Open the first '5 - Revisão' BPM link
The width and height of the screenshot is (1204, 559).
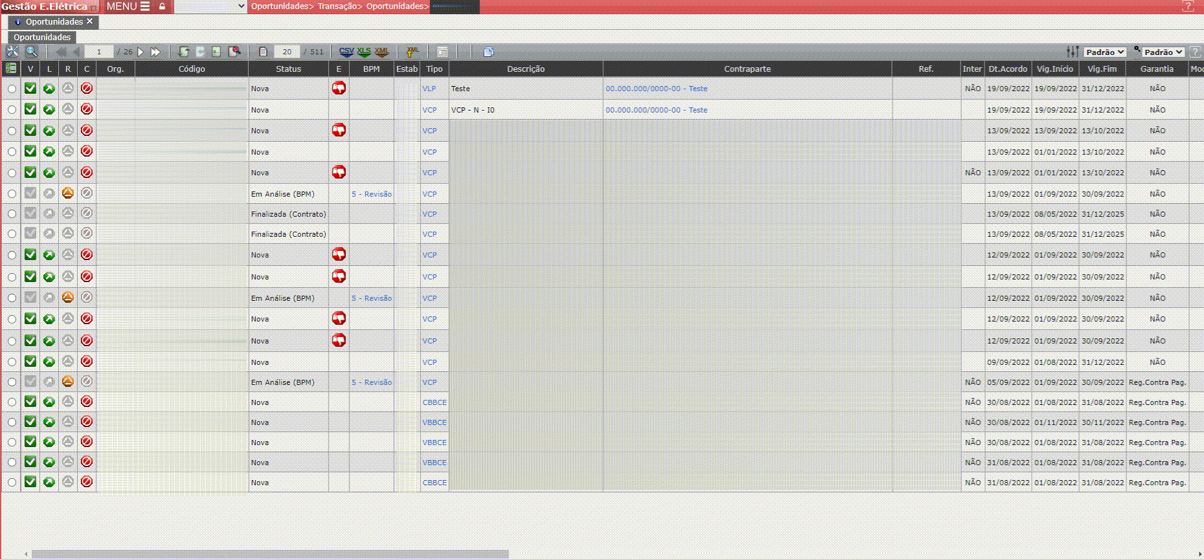coord(372,194)
